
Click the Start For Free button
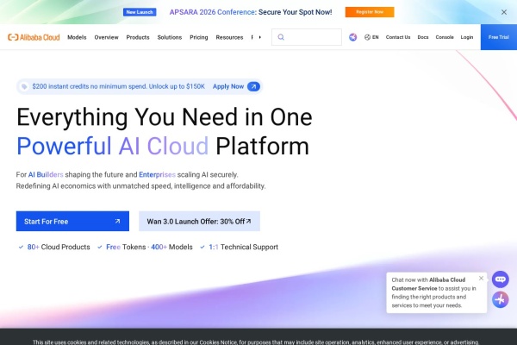tap(72, 221)
